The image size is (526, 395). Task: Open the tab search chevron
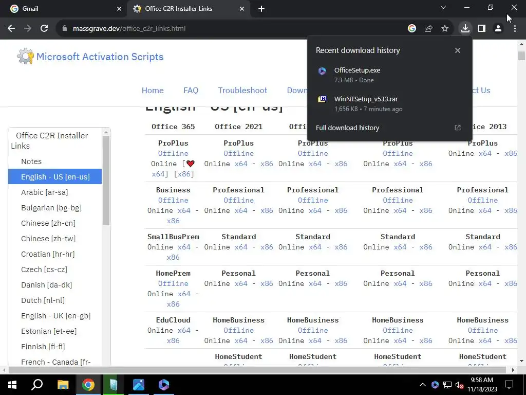coord(443,7)
